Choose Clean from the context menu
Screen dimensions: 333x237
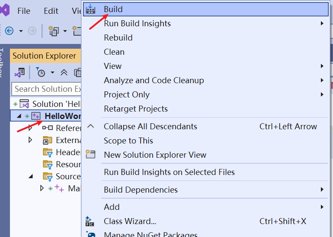tap(114, 52)
